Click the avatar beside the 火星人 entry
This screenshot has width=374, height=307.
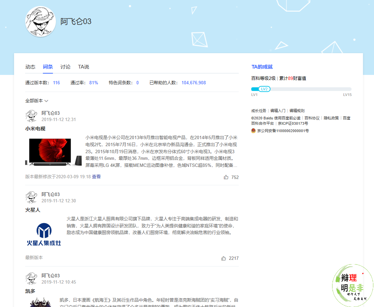[x=31, y=197]
